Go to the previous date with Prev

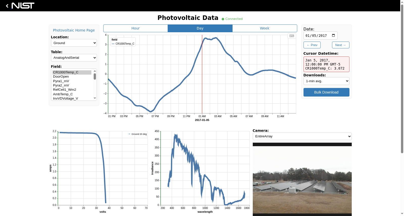312,45
